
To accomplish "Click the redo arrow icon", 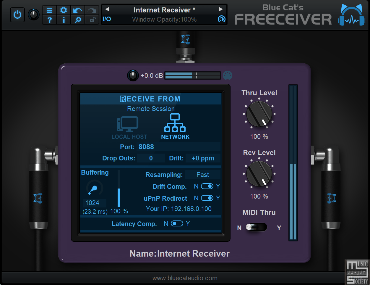I will click(x=92, y=10).
